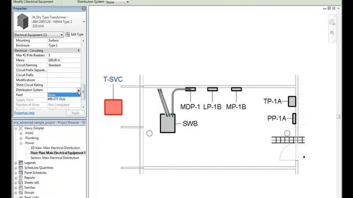
Task: Click the Circuit Prefix value field
Action: [x=64, y=75]
